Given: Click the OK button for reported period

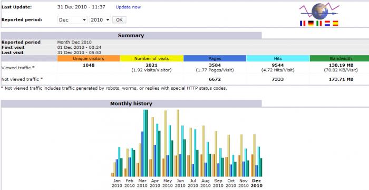Looking at the screenshot, I should click(x=119, y=20).
